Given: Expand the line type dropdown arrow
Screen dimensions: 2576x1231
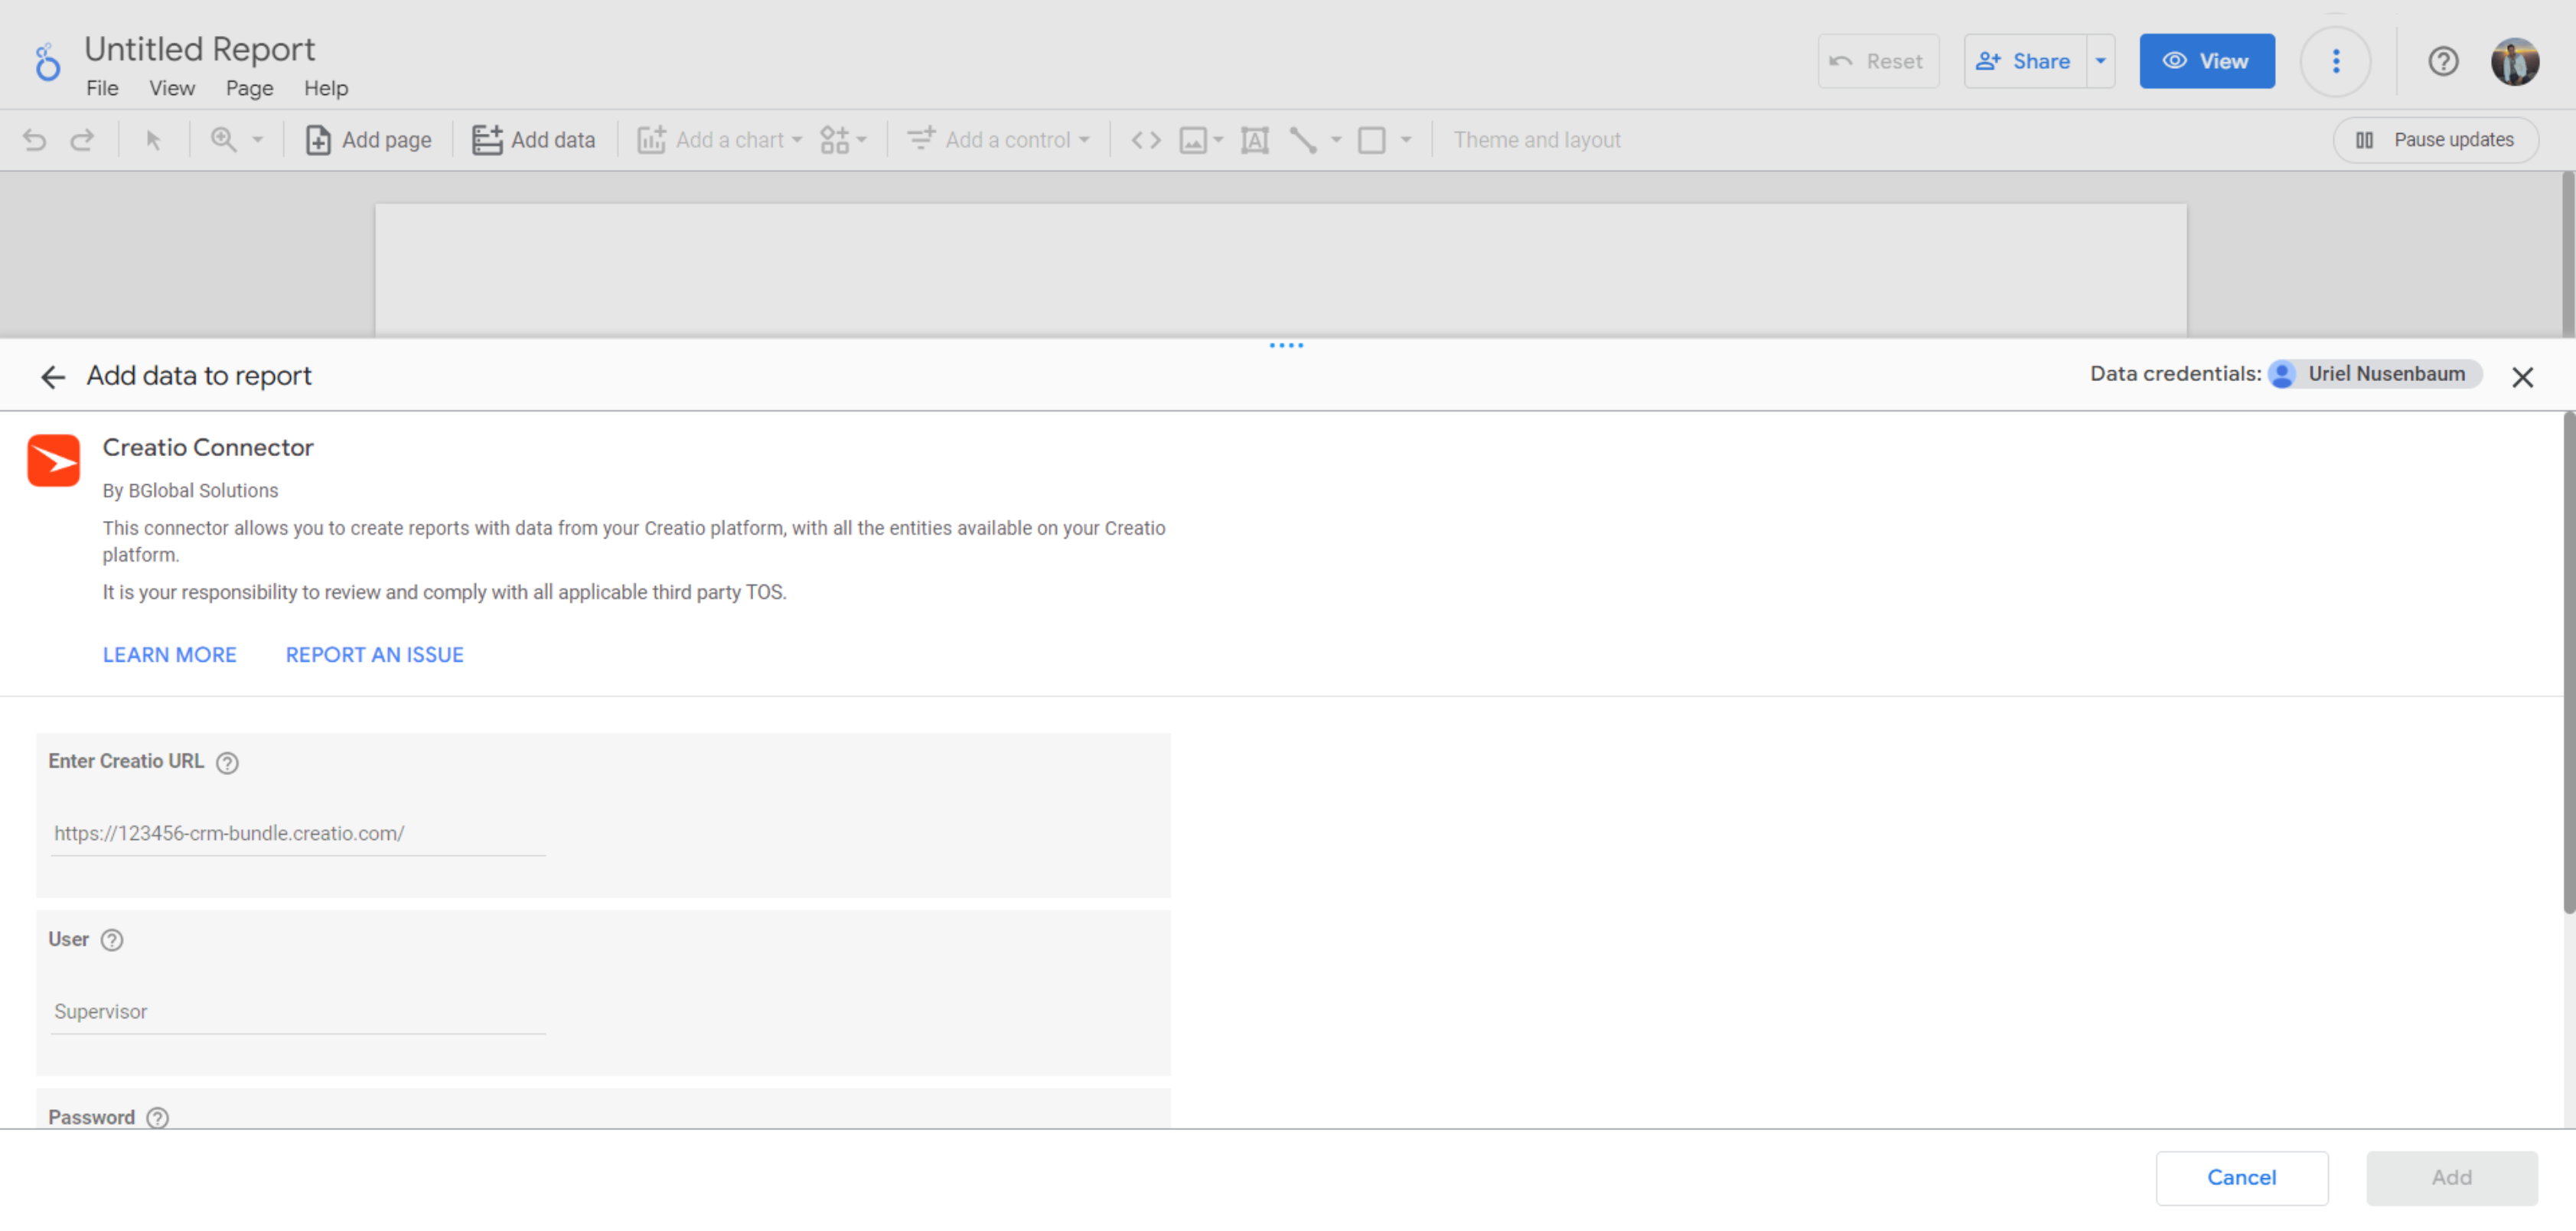Looking at the screenshot, I should click(1336, 140).
